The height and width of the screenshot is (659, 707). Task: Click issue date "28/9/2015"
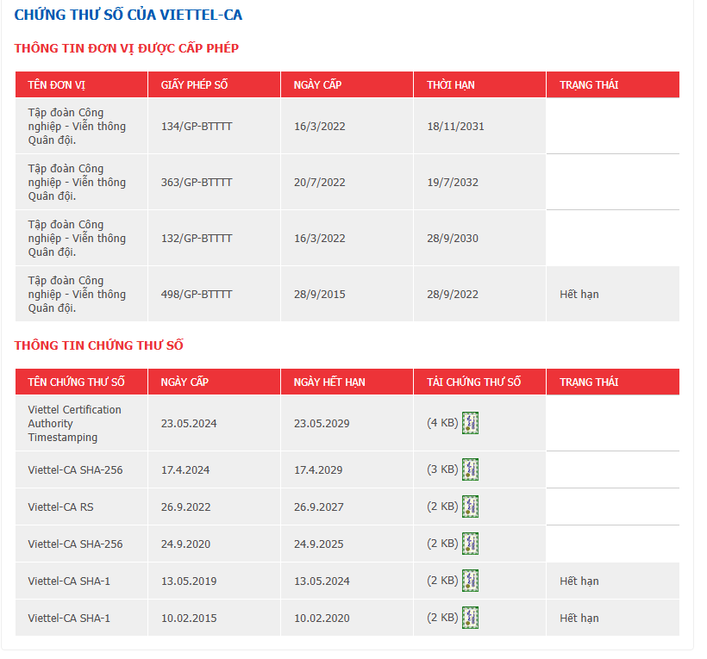pyautogui.click(x=320, y=294)
